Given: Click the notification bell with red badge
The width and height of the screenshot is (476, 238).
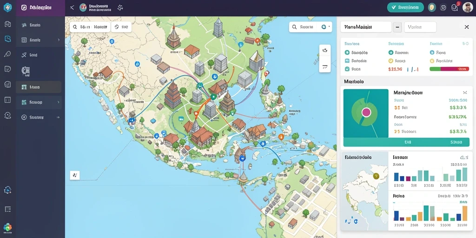Looking at the screenshot, I should pyautogui.click(x=455, y=7).
